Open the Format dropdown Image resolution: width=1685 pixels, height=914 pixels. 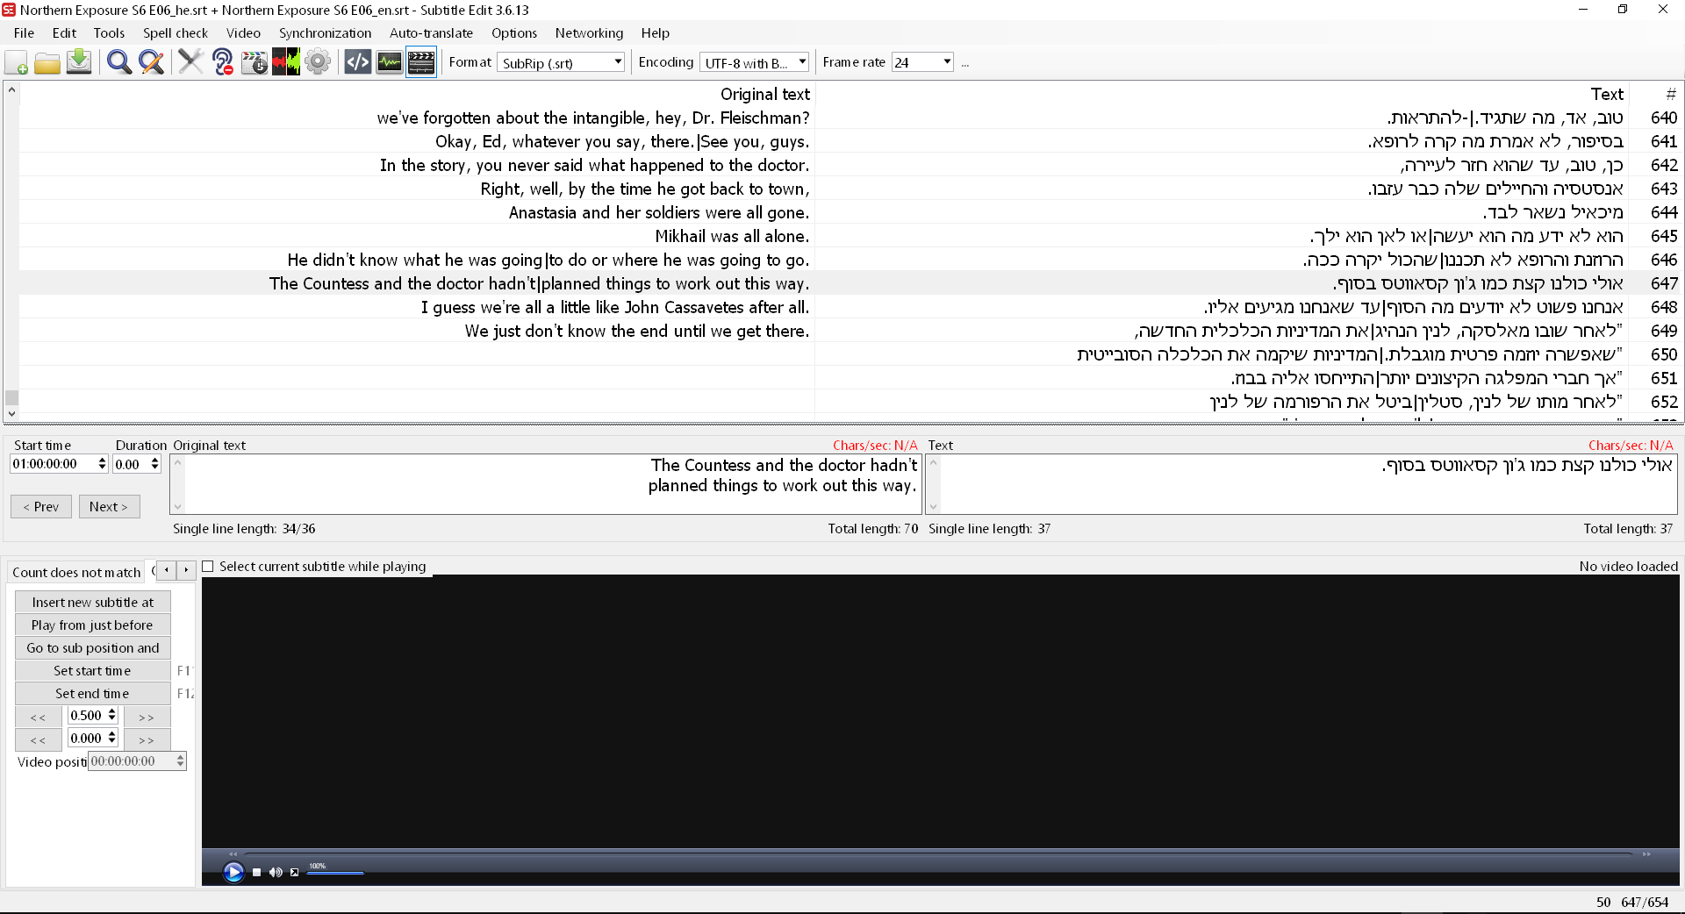(617, 62)
